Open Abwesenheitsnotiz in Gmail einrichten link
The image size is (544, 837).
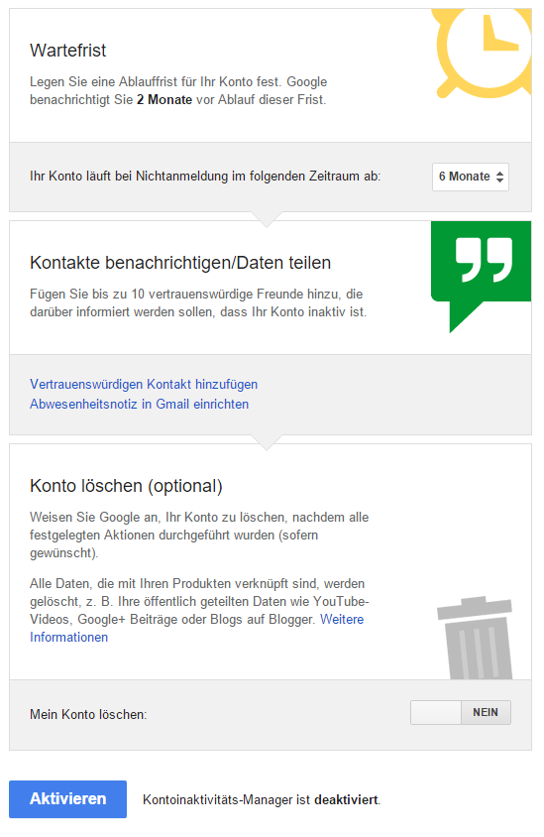click(139, 404)
